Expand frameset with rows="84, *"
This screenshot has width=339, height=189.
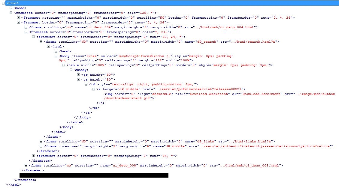34,156
